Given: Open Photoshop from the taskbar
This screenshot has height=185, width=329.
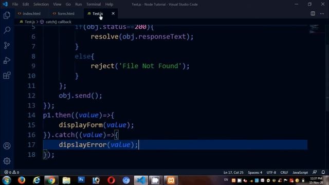Looking at the screenshot, I should point(81,180).
